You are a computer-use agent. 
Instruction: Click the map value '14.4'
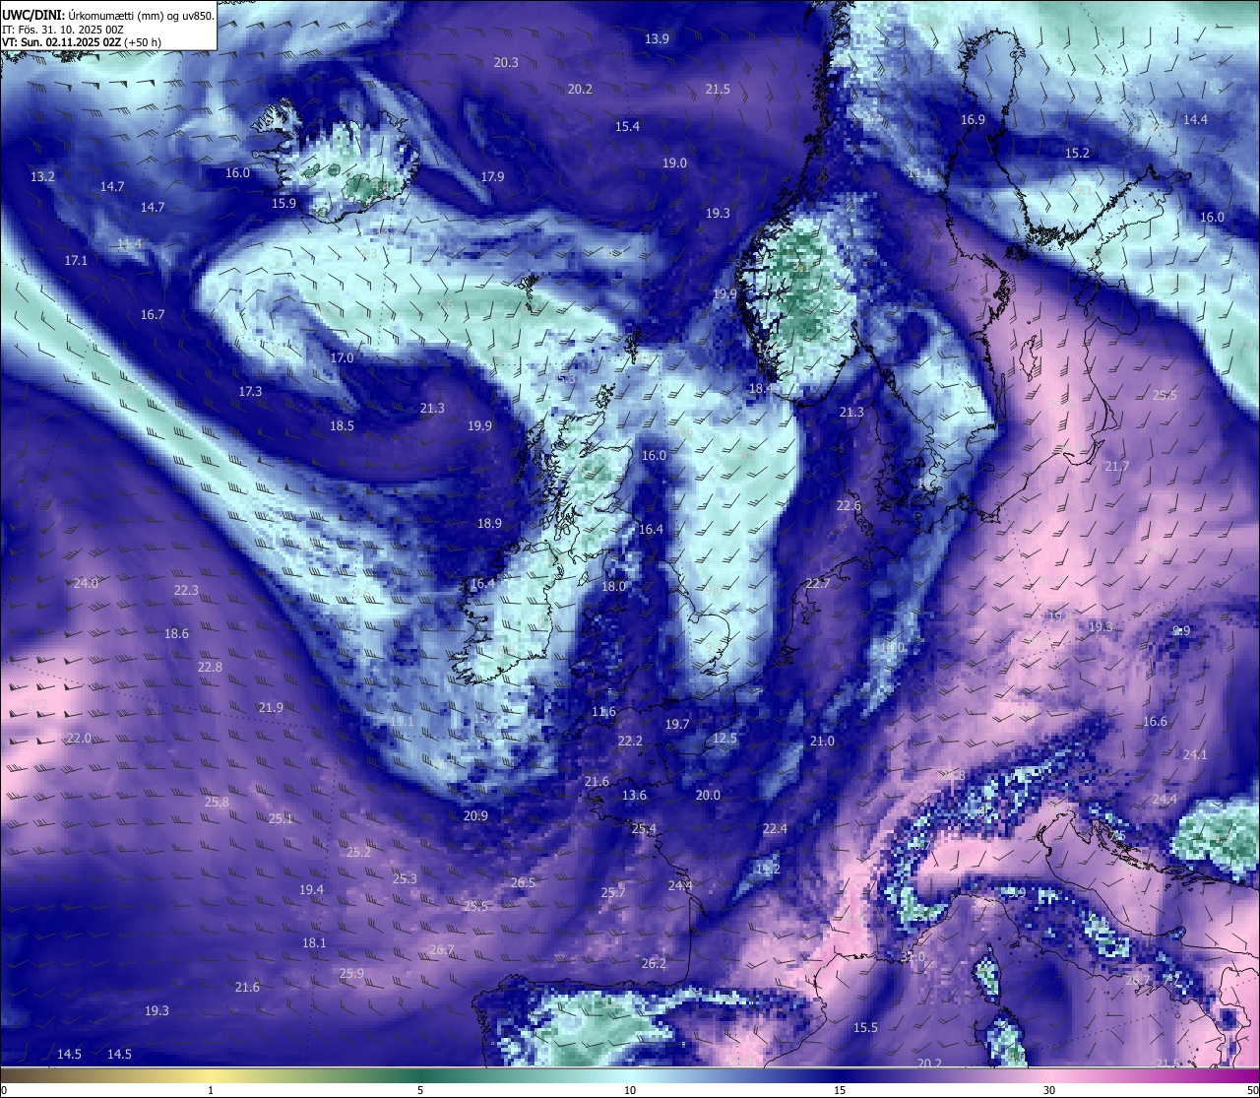(x=1195, y=119)
